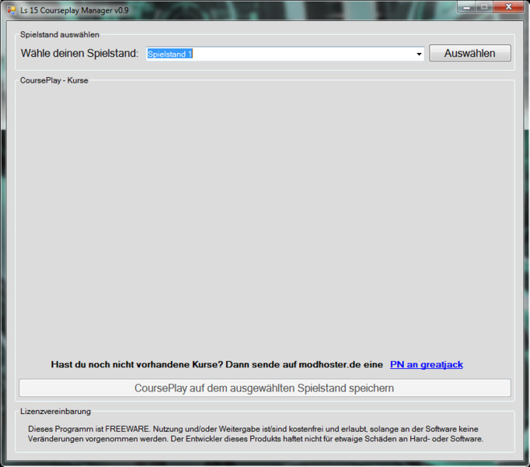The image size is (530, 467).
Task: Click the 'Wähle deinen Spielstand:' label
Action: pyautogui.click(x=79, y=54)
